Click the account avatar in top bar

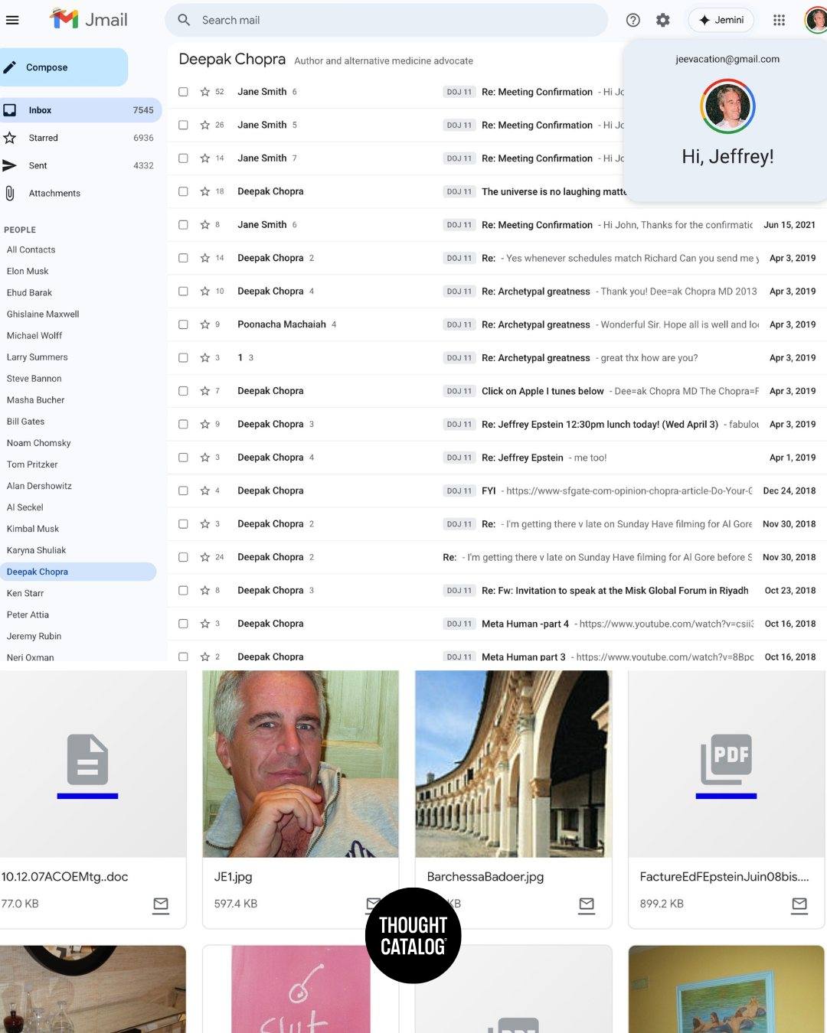point(816,20)
